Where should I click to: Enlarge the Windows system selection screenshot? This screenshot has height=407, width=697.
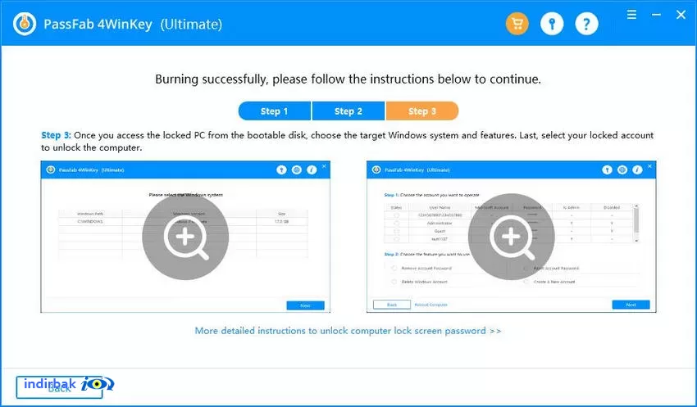coord(185,237)
